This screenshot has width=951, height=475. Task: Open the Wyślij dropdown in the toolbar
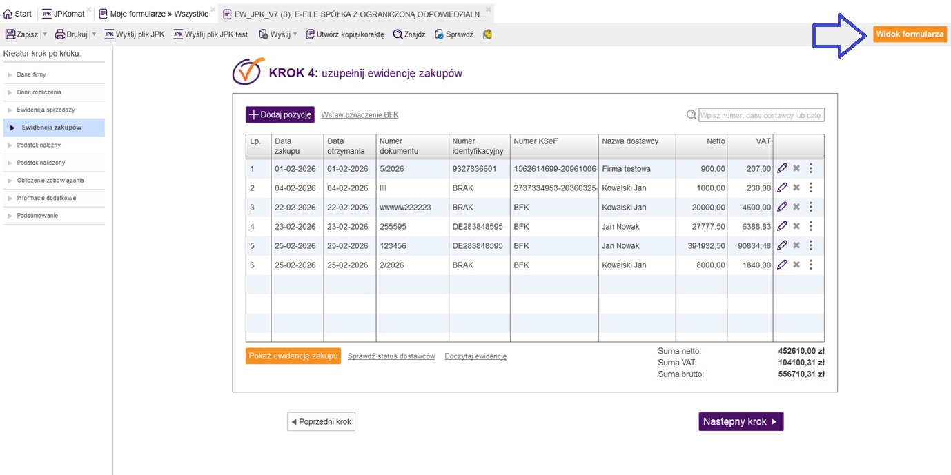[x=278, y=34]
